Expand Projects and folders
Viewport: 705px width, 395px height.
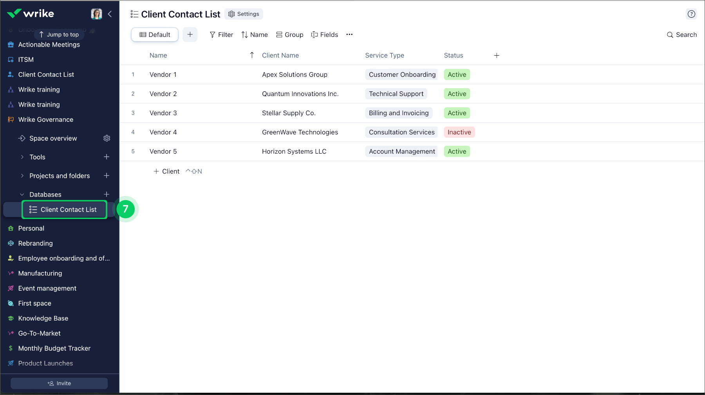[x=22, y=176]
